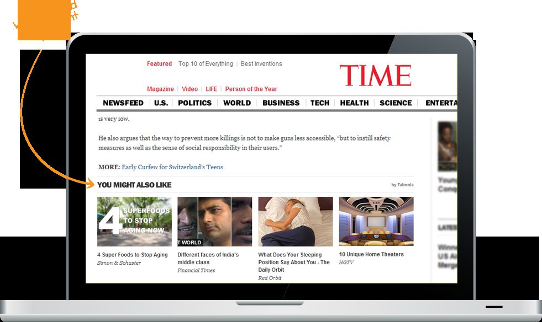Open the U.S. news tab

[x=161, y=103]
